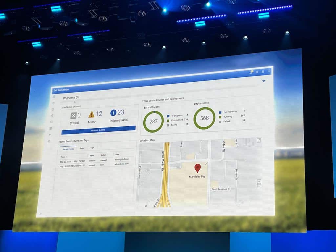Image resolution: width=336 pixels, height=252 pixels.
Task: Click the "In-progress" legend label
Action: coord(177,115)
